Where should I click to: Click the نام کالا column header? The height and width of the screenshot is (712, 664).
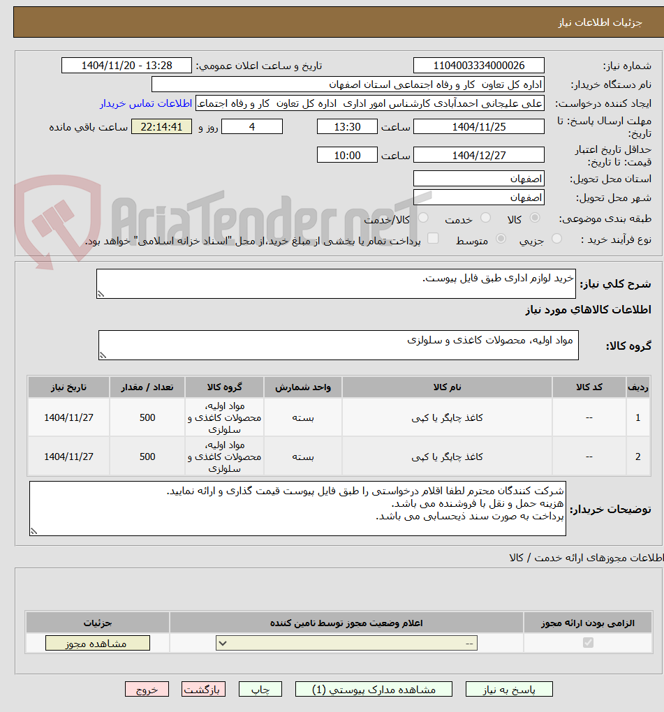[x=448, y=387]
